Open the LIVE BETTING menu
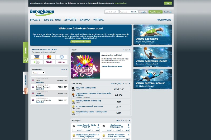Viewport: 211px width, 140px height. (52, 20)
